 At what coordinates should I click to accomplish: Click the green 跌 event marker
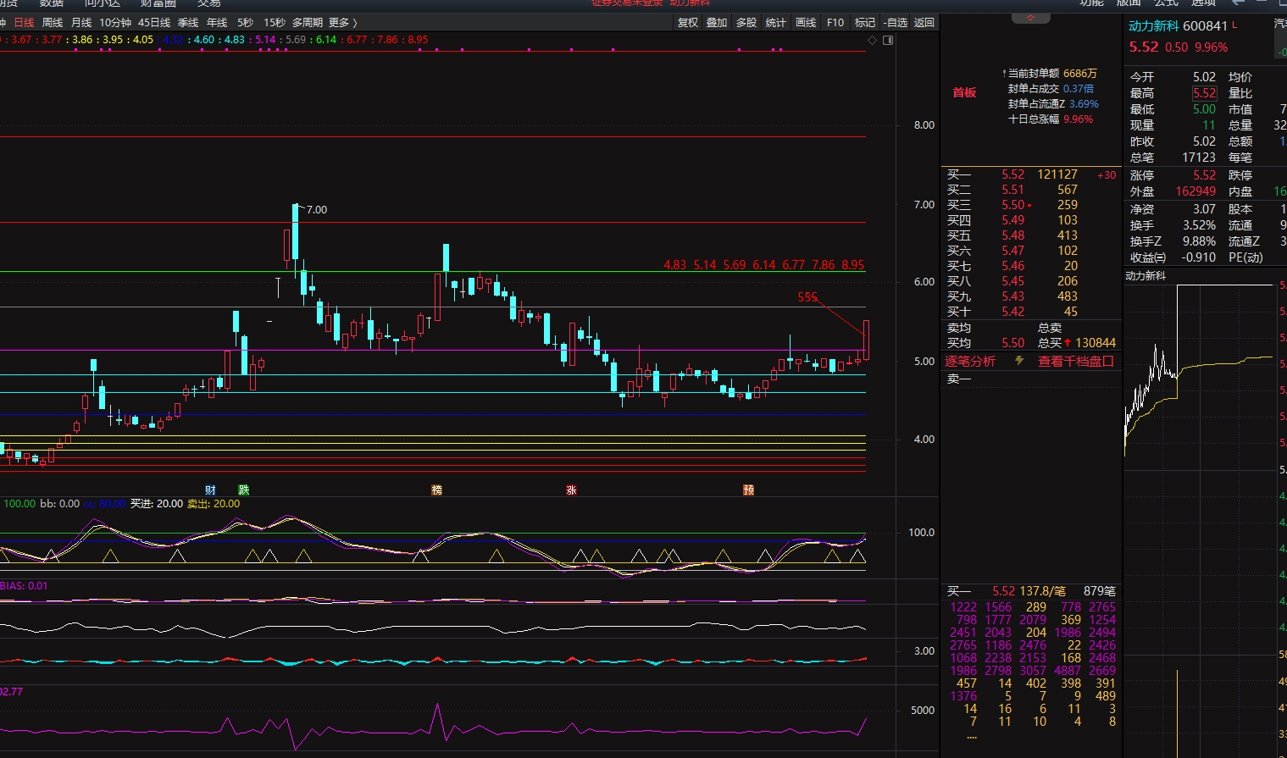tap(244, 490)
